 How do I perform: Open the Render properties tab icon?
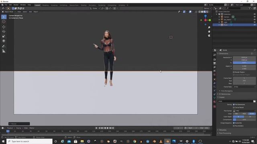[214, 60]
